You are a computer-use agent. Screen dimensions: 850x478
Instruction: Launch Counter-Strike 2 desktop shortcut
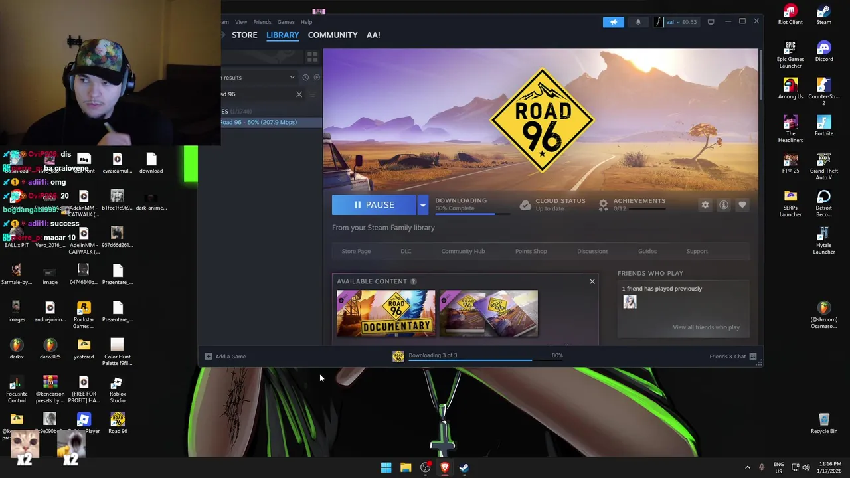point(824,92)
